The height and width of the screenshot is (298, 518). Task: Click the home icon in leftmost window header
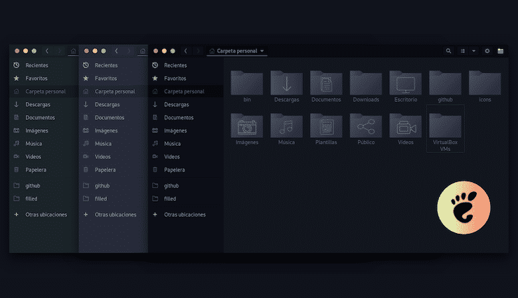pyautogui.click(x=73, y=51)
